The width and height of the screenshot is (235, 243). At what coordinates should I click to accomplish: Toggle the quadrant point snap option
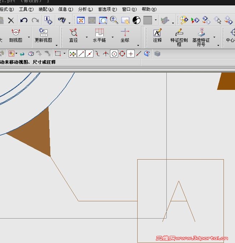coord(122,54)
